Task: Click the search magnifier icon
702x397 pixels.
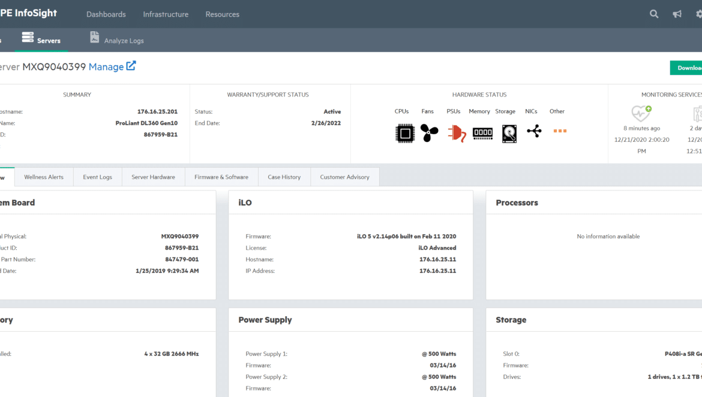Action: pos(654,14)
